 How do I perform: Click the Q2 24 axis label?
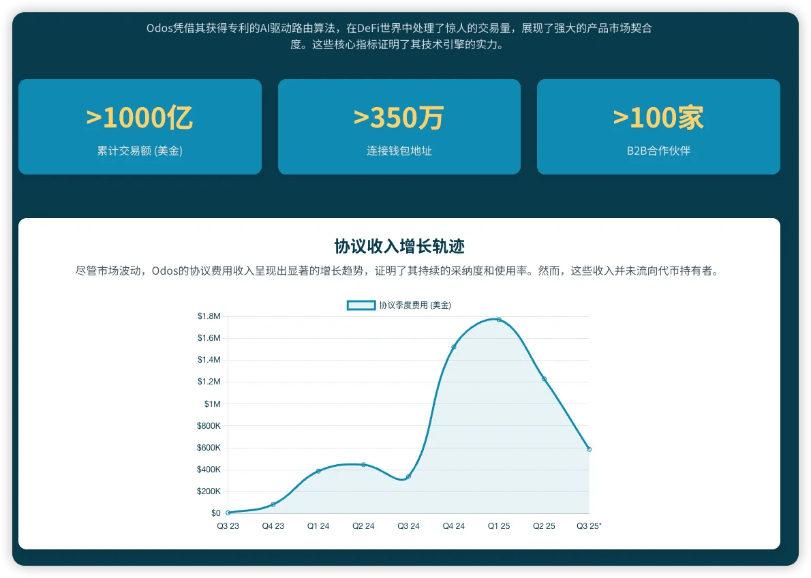(364, 526)
